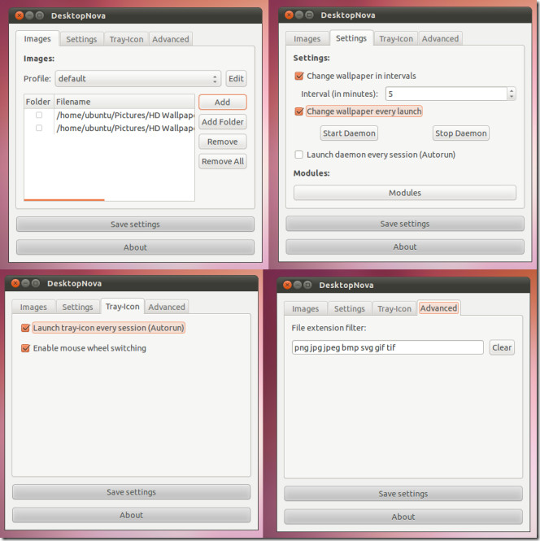Tick the Folder checkbox for the second wallpaper row

coord(39,128)
